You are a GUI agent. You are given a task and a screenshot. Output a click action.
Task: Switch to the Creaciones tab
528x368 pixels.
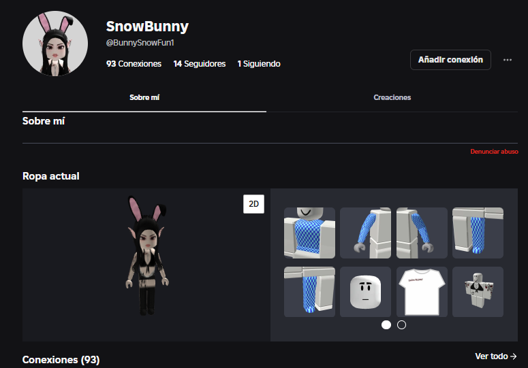pyautogui.click(x=392, y=97)
